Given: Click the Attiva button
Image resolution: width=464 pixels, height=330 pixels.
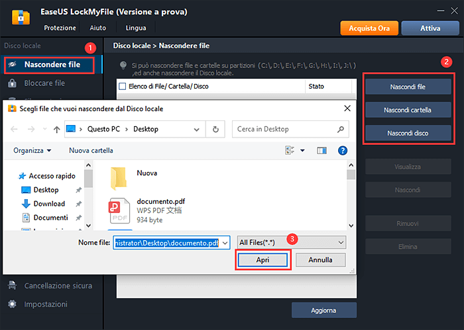Looking at the screenshot, I should coord(430,28).
